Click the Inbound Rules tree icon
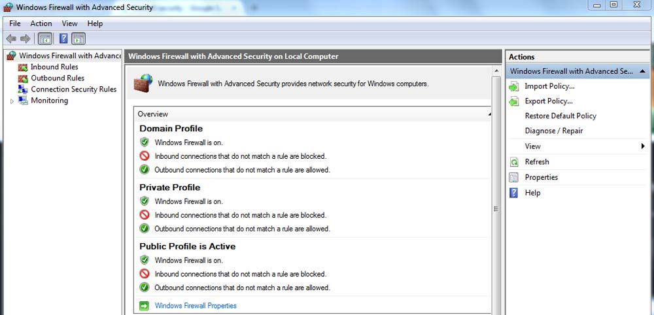This screenshot has width=654, height=315. (23, 67)
